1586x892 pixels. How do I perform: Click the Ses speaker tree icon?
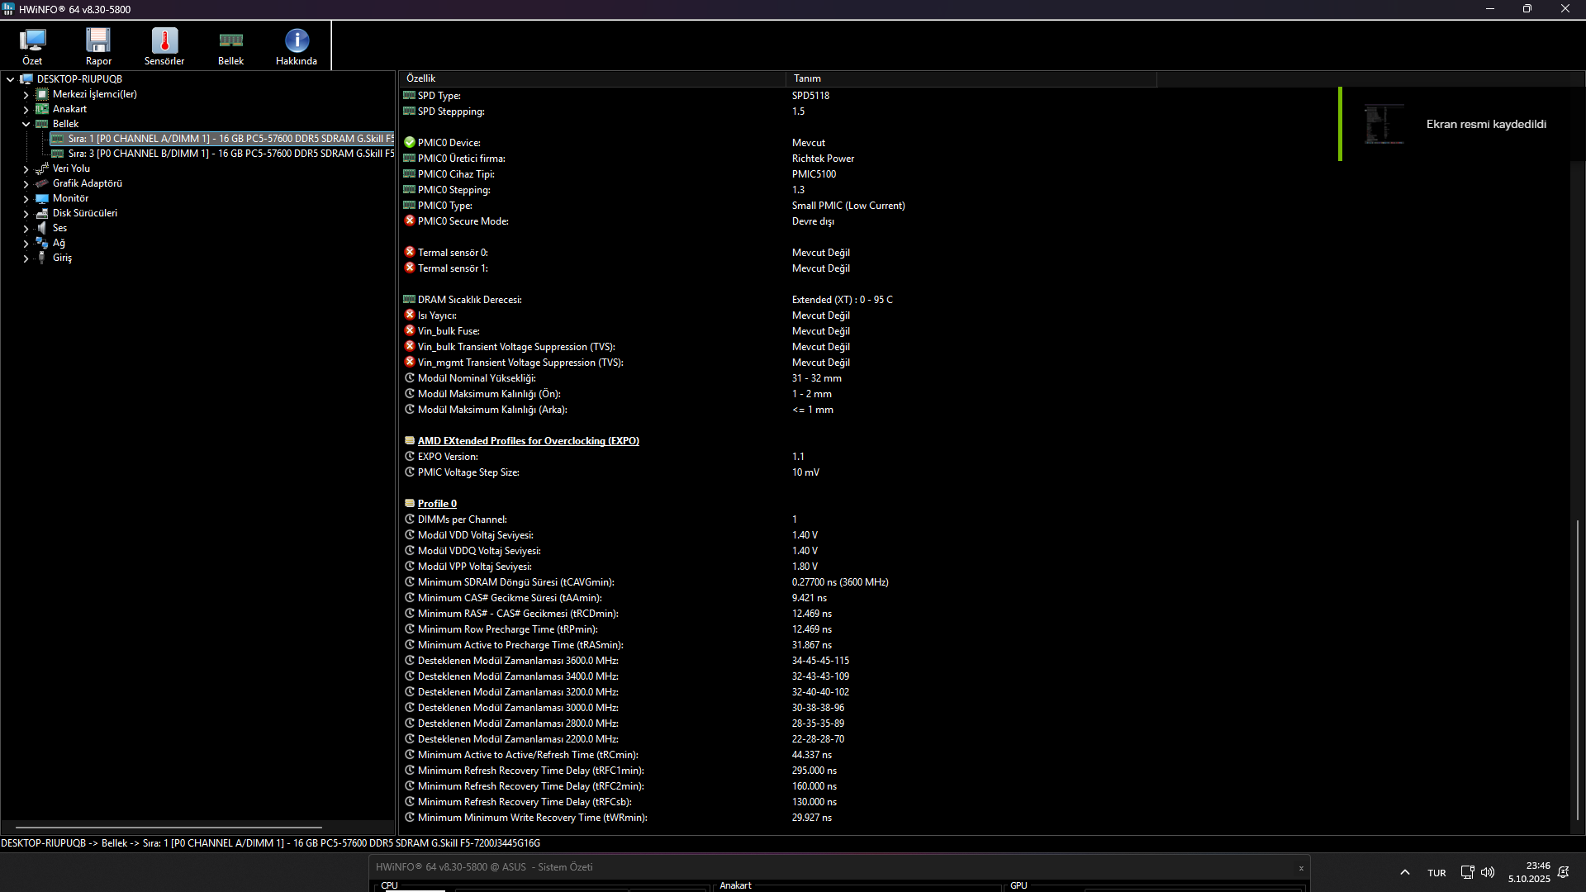tap(42, 228)
